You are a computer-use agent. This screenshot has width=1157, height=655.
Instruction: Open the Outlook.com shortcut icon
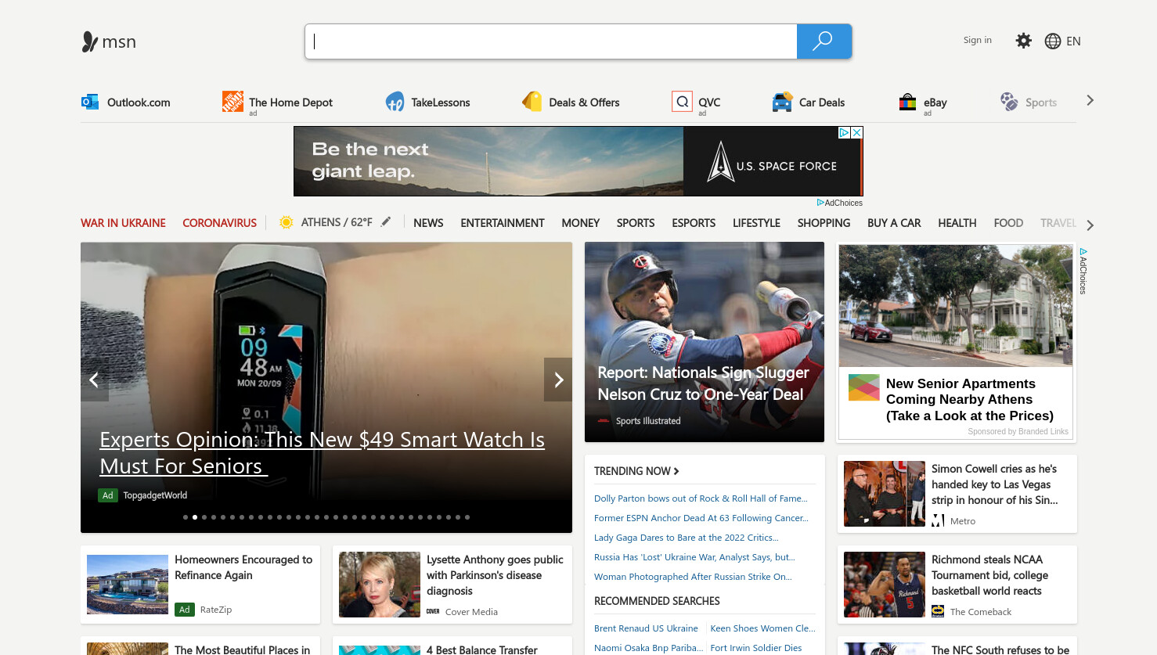click(x=90, y=102)
